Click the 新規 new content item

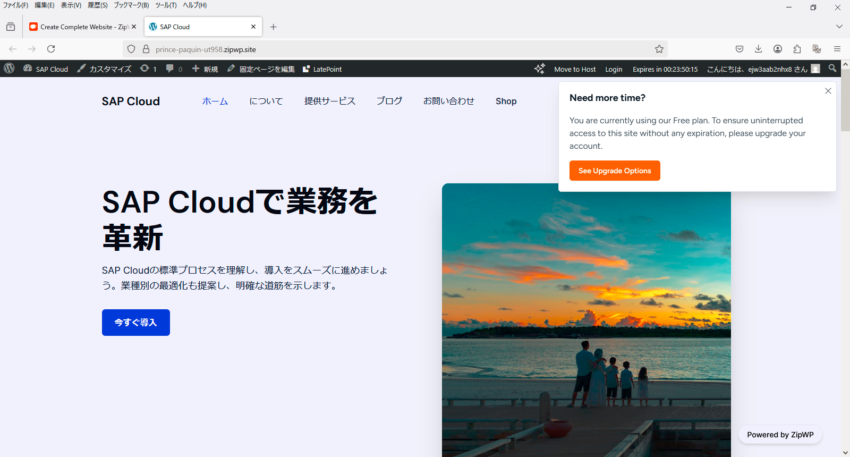pos(205,69)
